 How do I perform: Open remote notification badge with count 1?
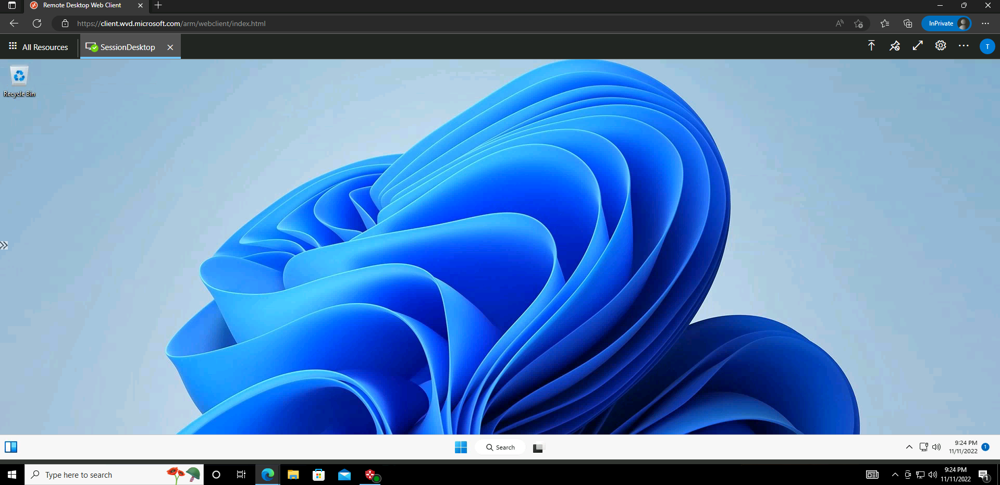[x=985, y=446]
